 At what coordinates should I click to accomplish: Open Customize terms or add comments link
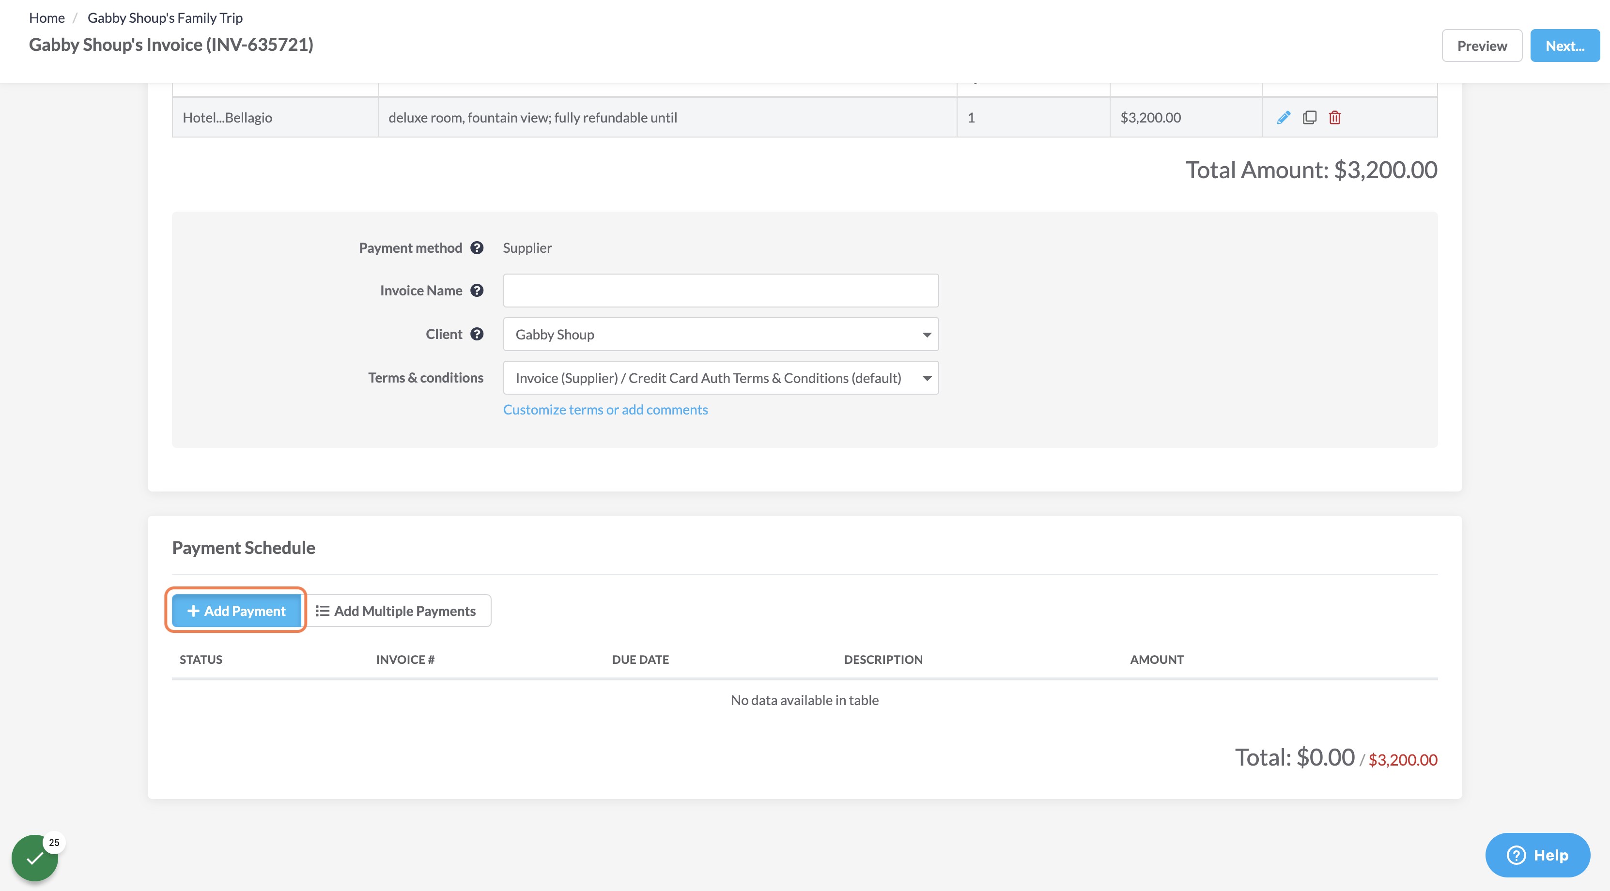pos(605,410)
